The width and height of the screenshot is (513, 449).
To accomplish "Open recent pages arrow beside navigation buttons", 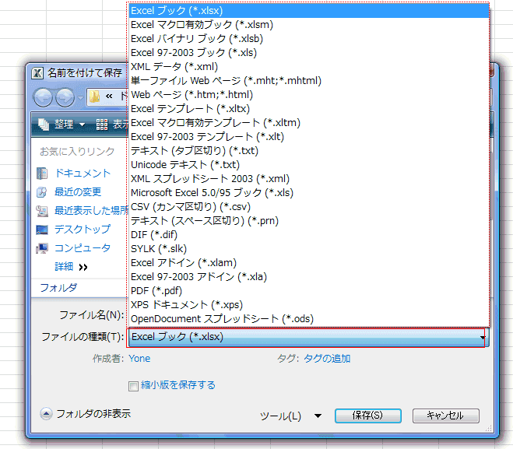I will tap(80, 98).
